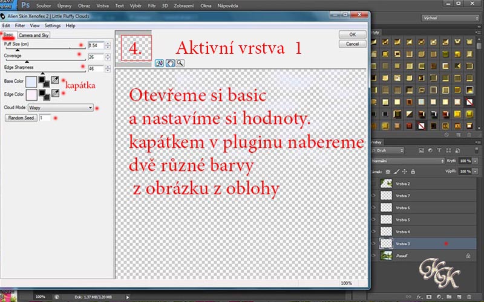
Task: Toggle lock all padlock icon
Action: point(413,172)
